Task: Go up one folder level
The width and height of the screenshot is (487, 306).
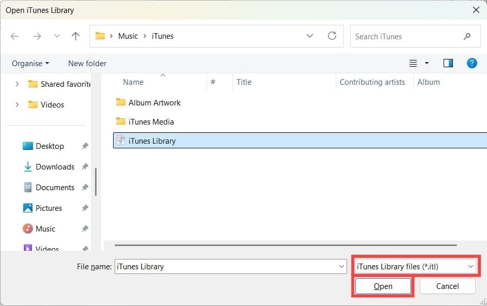Action: 75,36
